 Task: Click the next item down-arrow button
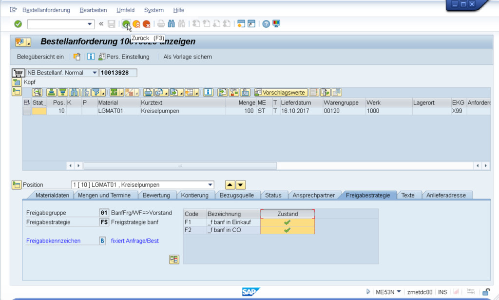click(x=241, y=185)
